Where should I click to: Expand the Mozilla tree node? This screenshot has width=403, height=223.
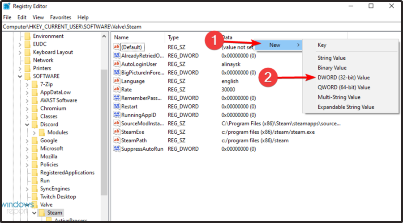click(27, 157)
